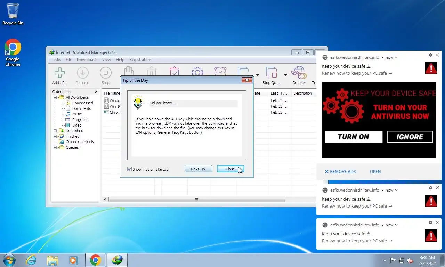Select the Compressed category
Viewport: 445px width, 267px height.
(x=82, y=103)
